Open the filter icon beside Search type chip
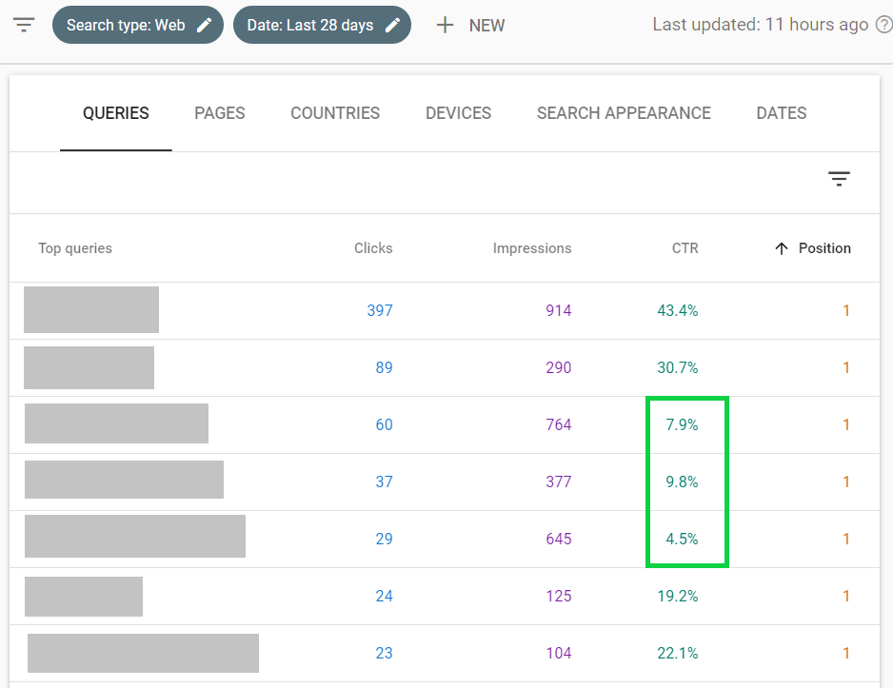 24,25
